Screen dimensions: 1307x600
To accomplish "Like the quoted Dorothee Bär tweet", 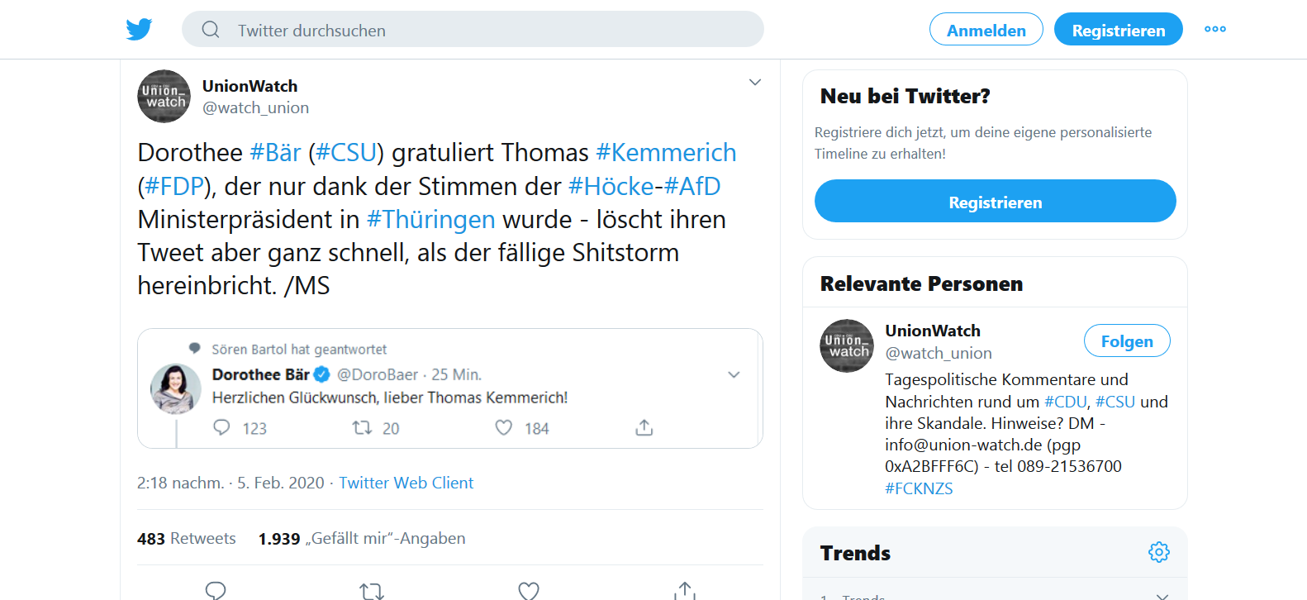I will (503, 427).
